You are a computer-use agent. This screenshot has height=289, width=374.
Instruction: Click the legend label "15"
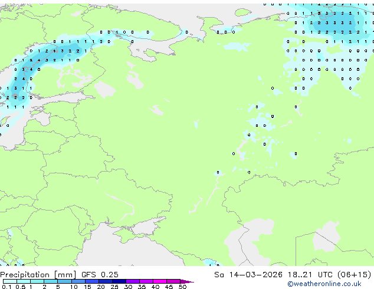(x=87, y=287)
